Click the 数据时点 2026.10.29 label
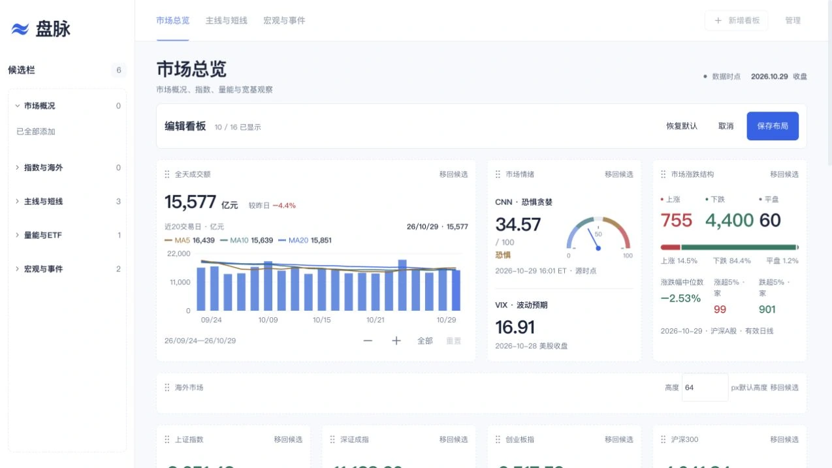The height and width of the screenshot is (468, 832). click(x=755, y=76)
